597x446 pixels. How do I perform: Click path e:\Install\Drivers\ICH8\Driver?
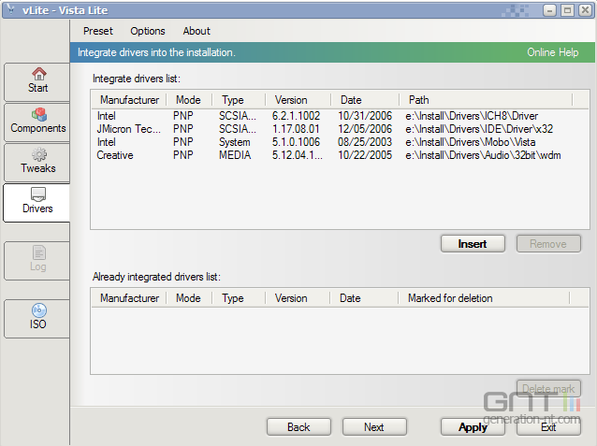click(x=472, y=116)
